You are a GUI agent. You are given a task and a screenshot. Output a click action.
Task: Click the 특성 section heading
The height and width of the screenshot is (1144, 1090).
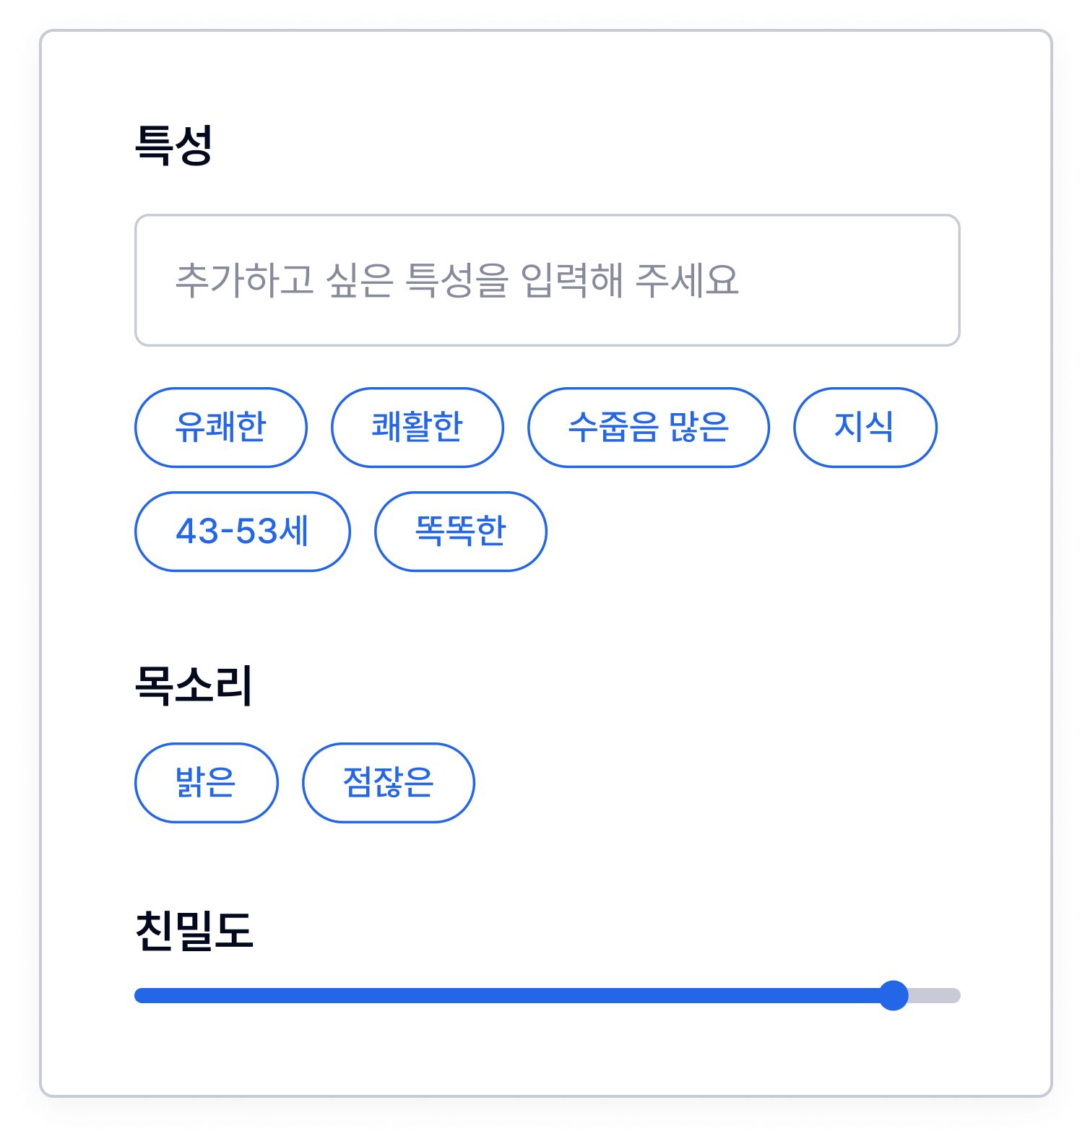pos(174,145)
